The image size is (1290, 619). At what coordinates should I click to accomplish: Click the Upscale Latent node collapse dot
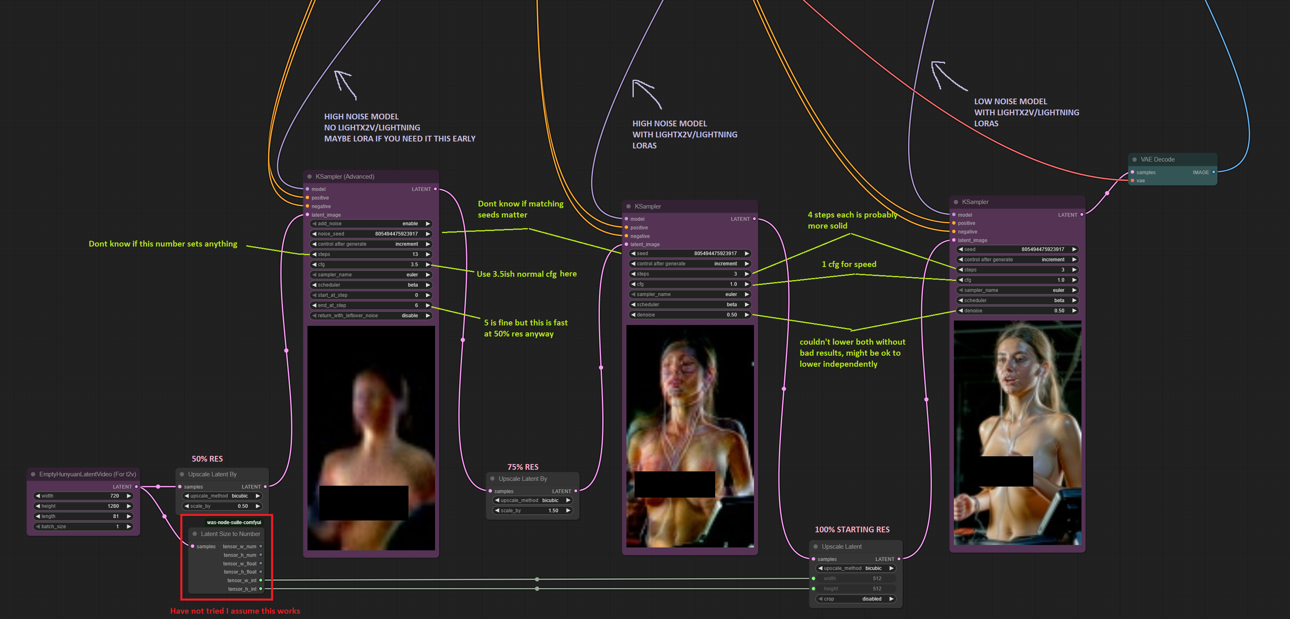(x=815, y=547)
